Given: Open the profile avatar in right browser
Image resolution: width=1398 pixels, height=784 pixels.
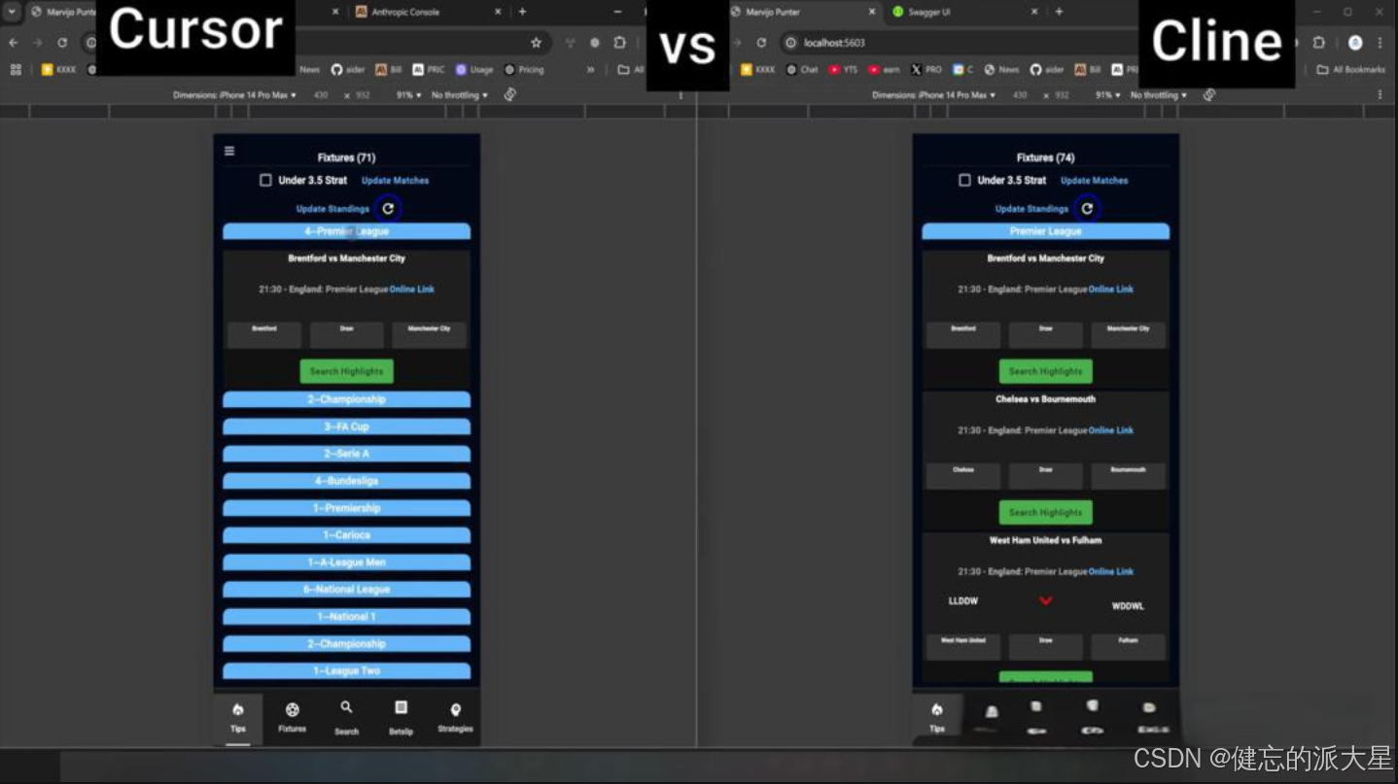Looking at the screenshot, I should [1355, 43].
